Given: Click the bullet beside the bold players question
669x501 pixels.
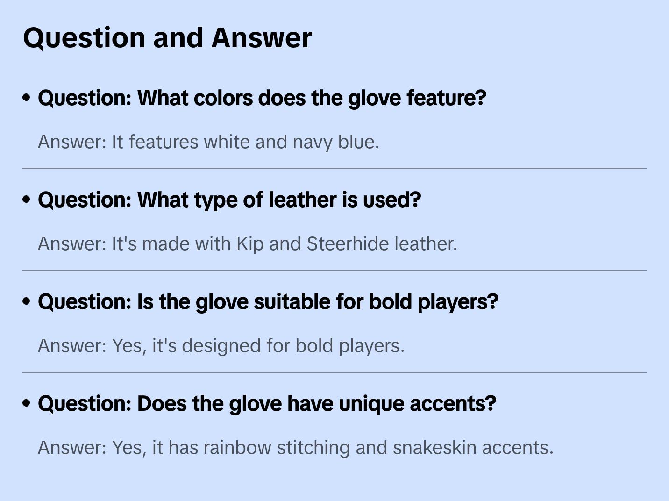Looking at the screenshot, I should [27, 302].
